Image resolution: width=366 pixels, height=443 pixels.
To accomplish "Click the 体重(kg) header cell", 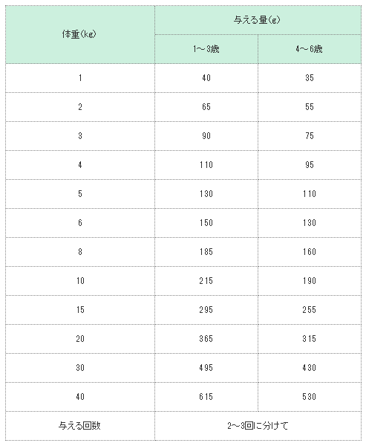I will [x=80, y=34].
